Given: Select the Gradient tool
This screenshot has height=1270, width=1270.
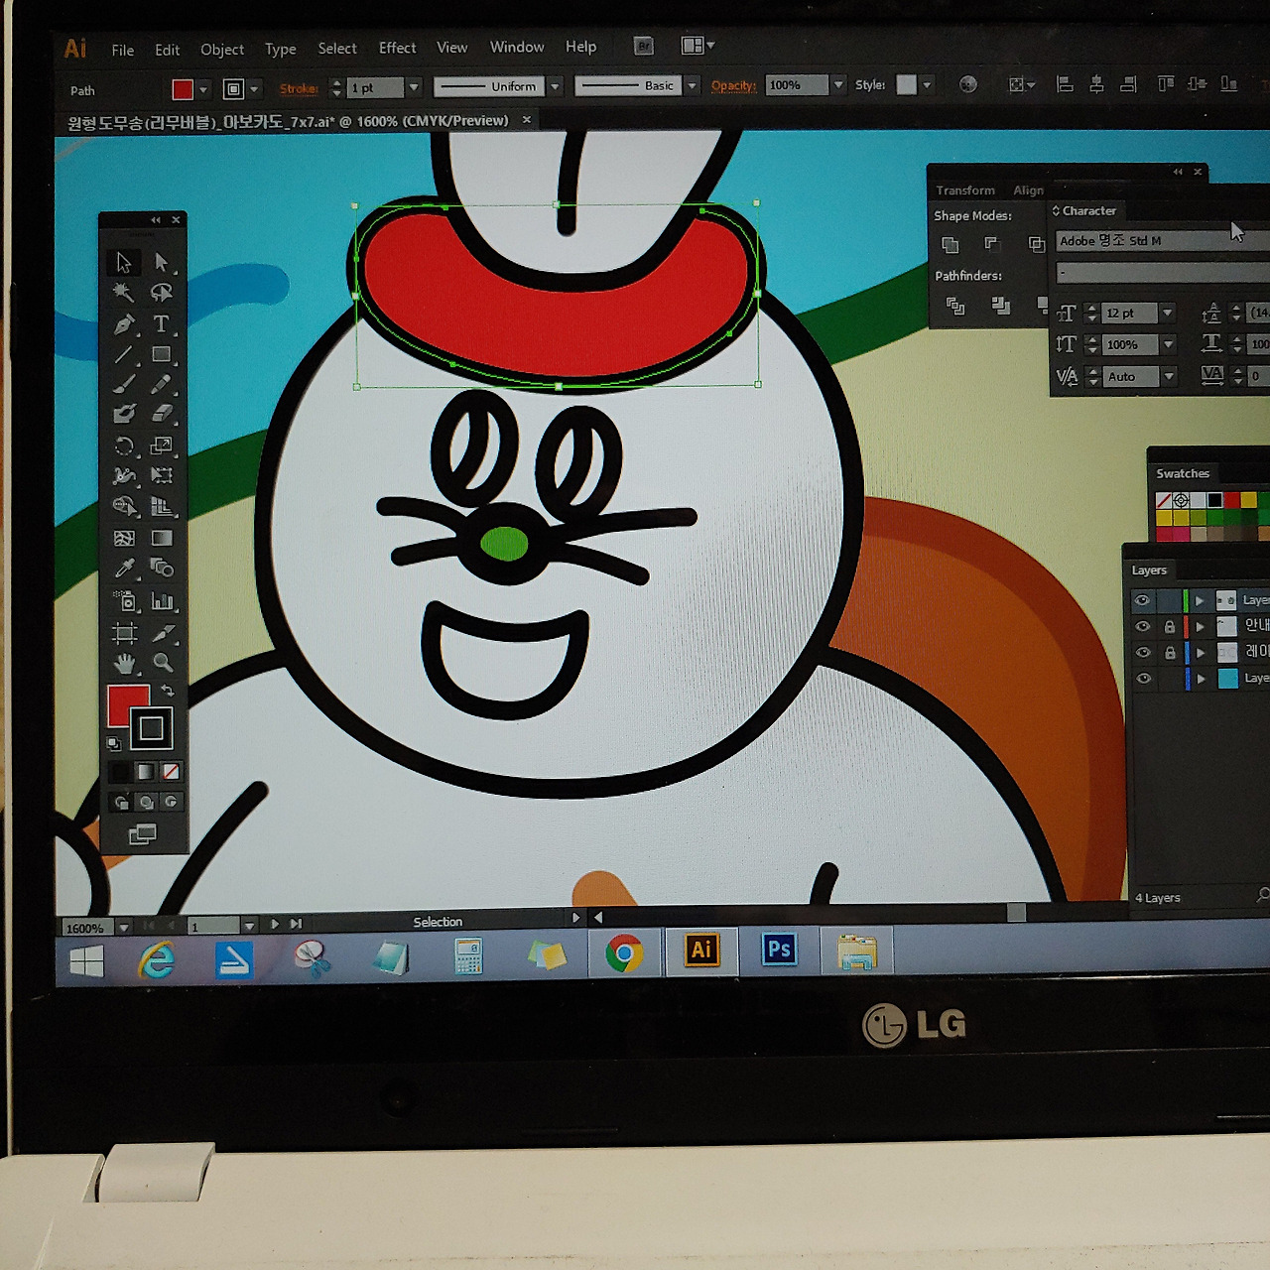Looking at the screenshot, I should tap(161, 538).
